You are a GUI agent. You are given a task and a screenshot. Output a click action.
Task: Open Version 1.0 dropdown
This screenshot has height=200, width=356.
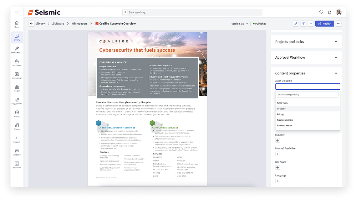(x=239, y=23)
